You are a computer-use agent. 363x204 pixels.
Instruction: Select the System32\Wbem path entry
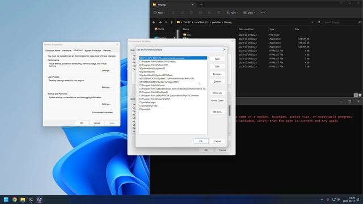point(173,75)
